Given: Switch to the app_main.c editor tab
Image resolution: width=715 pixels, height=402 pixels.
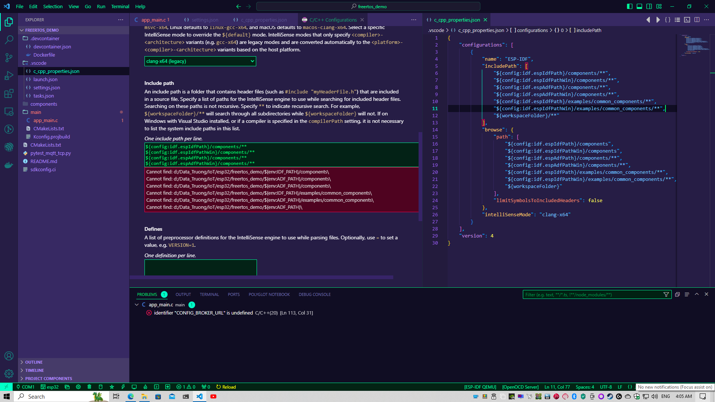Looking at the screenshot, I should [x=155, y=20].
